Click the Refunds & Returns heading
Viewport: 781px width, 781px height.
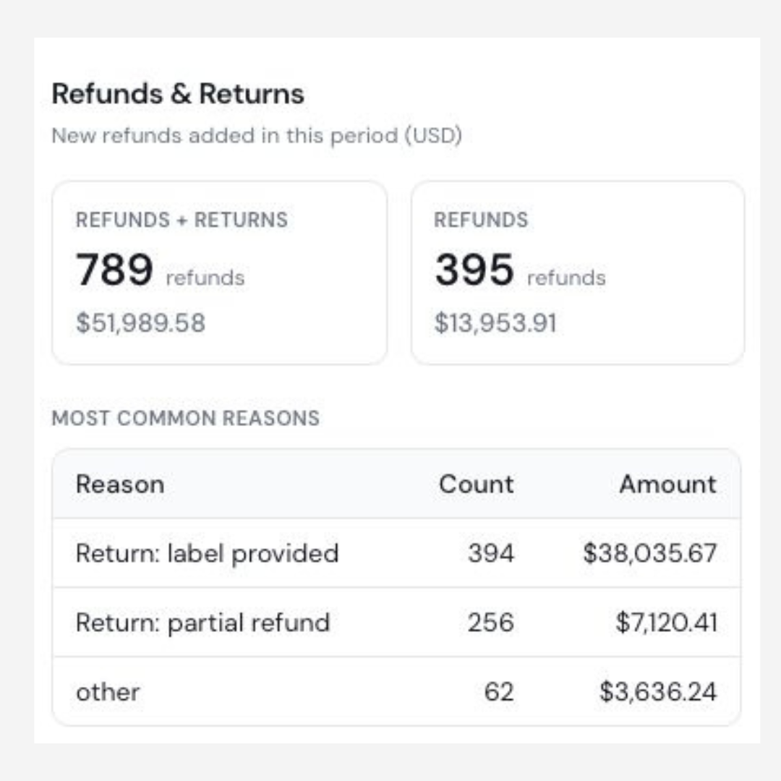coord(178,93)
